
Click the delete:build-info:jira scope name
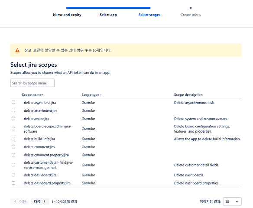[39, 139]
